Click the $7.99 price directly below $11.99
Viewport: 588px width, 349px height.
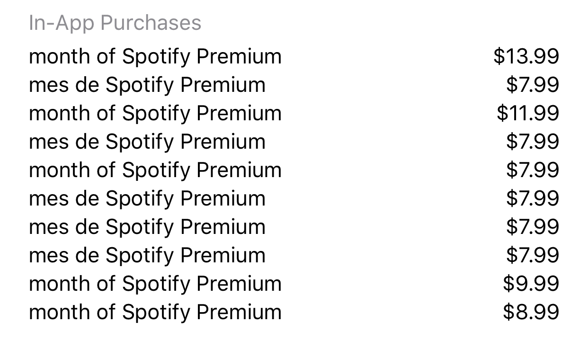[x=533, y=142]
